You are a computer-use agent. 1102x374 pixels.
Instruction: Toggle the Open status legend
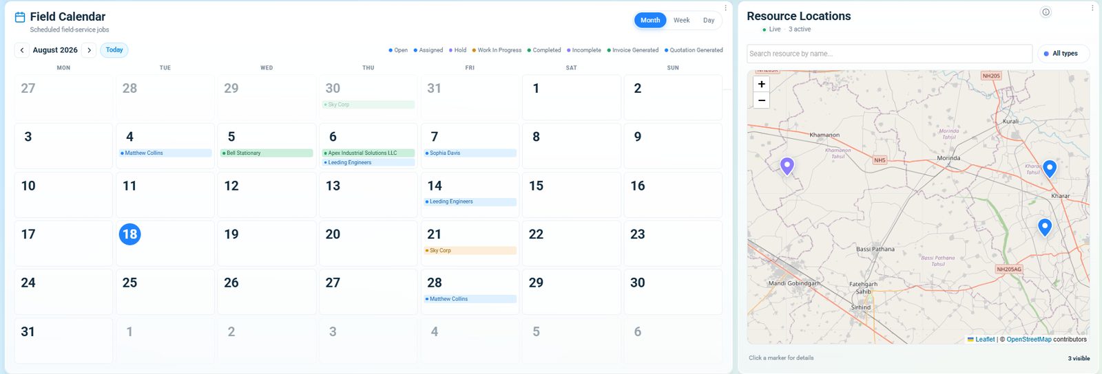[x=398, y=50]
